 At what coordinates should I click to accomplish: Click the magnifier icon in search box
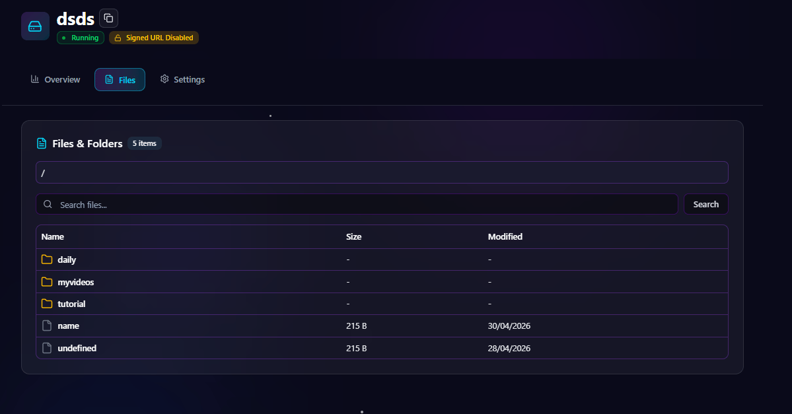(x=48, y=204)
